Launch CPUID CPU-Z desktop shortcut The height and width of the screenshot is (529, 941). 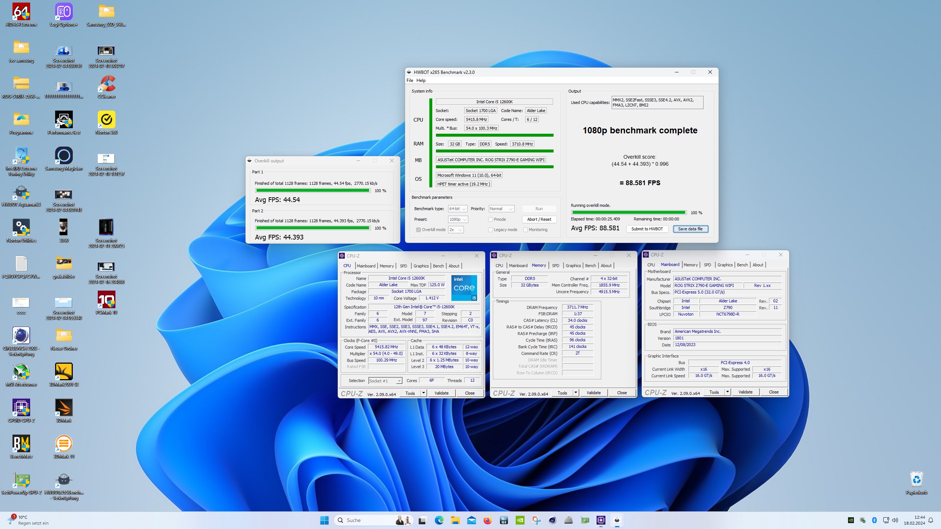pyautogui.click(x=21, y=411)
